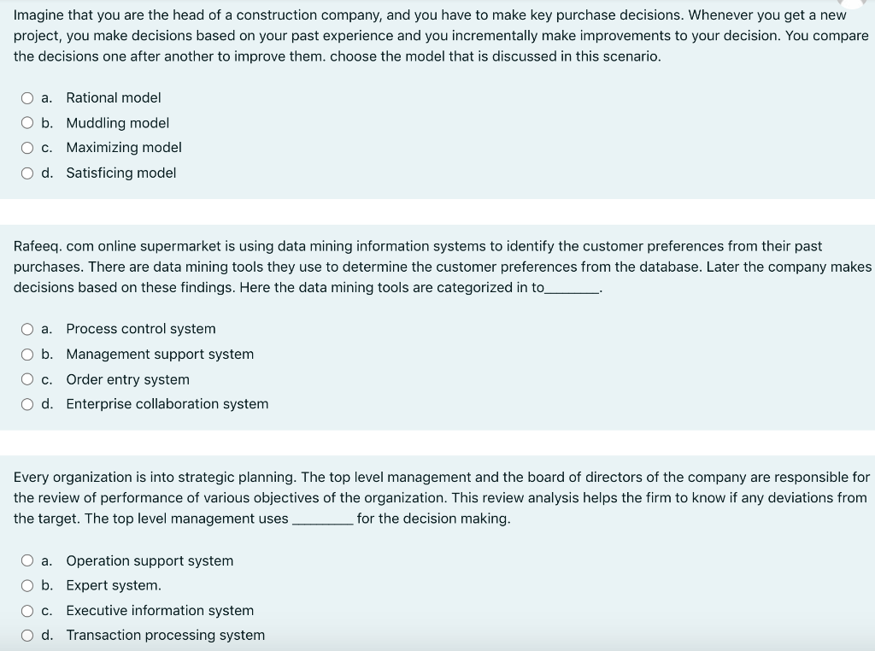
Task: Select the Rational model radio button
Action: [x=27, y=98]
